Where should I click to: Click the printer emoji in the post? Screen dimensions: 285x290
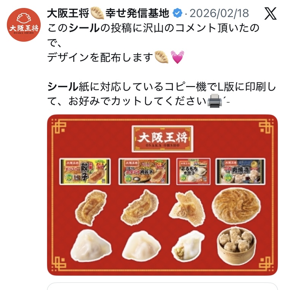pyautogui.click(x=215, y=101)
